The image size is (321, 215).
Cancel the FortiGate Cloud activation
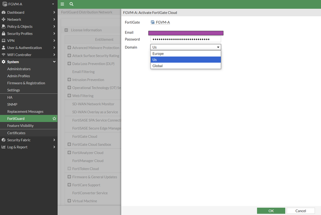pos(300,211)
